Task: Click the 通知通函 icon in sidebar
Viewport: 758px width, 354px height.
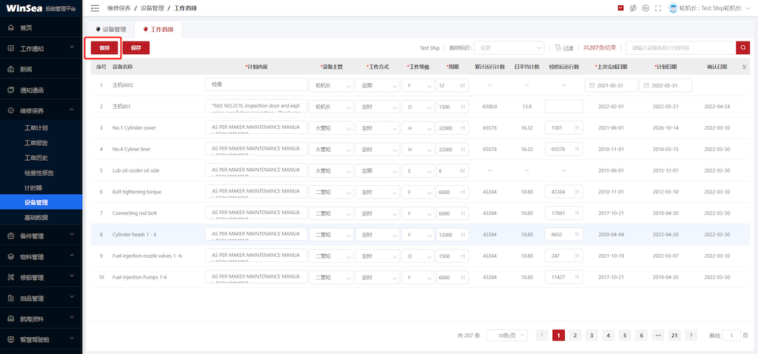Action: [x=11, y=90]
